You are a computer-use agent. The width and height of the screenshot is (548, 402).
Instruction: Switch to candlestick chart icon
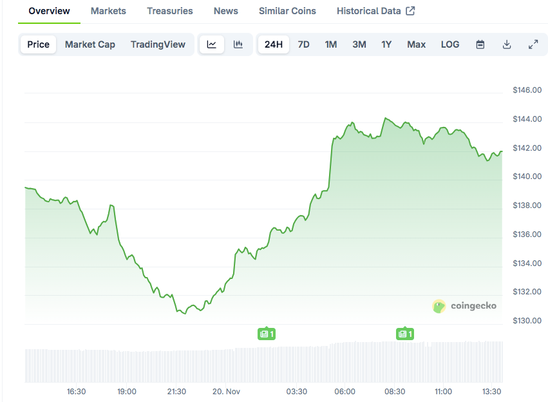(238, 44)
